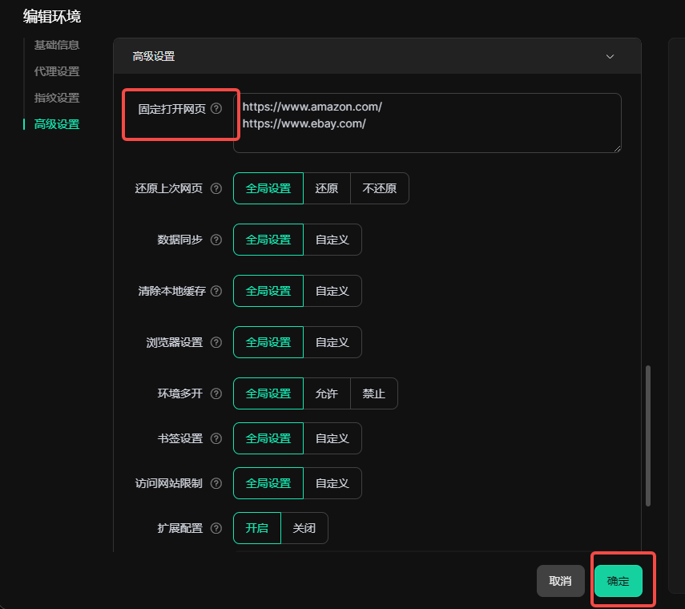685x609 pixels.
Task: Click help icon next to 清除本地缓存
Action: click(216, 291)
